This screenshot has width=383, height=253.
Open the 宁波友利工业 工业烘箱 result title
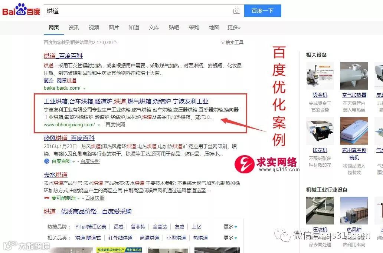(126, 101)
